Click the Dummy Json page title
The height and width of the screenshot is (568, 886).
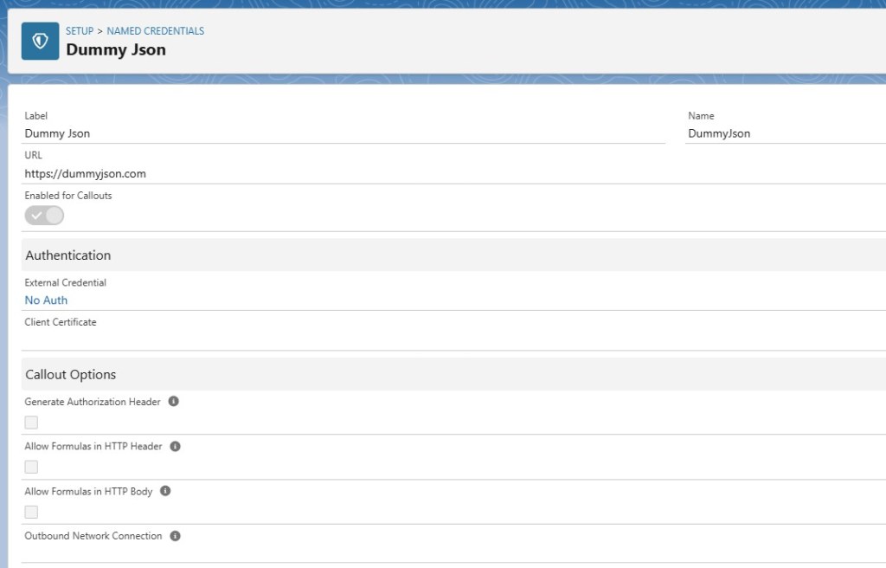click(x=116, y=50)
